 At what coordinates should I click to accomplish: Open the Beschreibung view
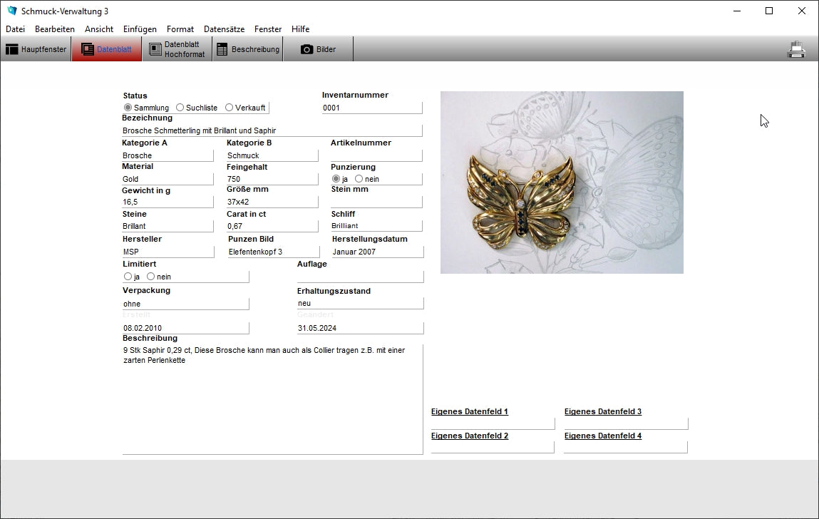(x=247, y=49)
